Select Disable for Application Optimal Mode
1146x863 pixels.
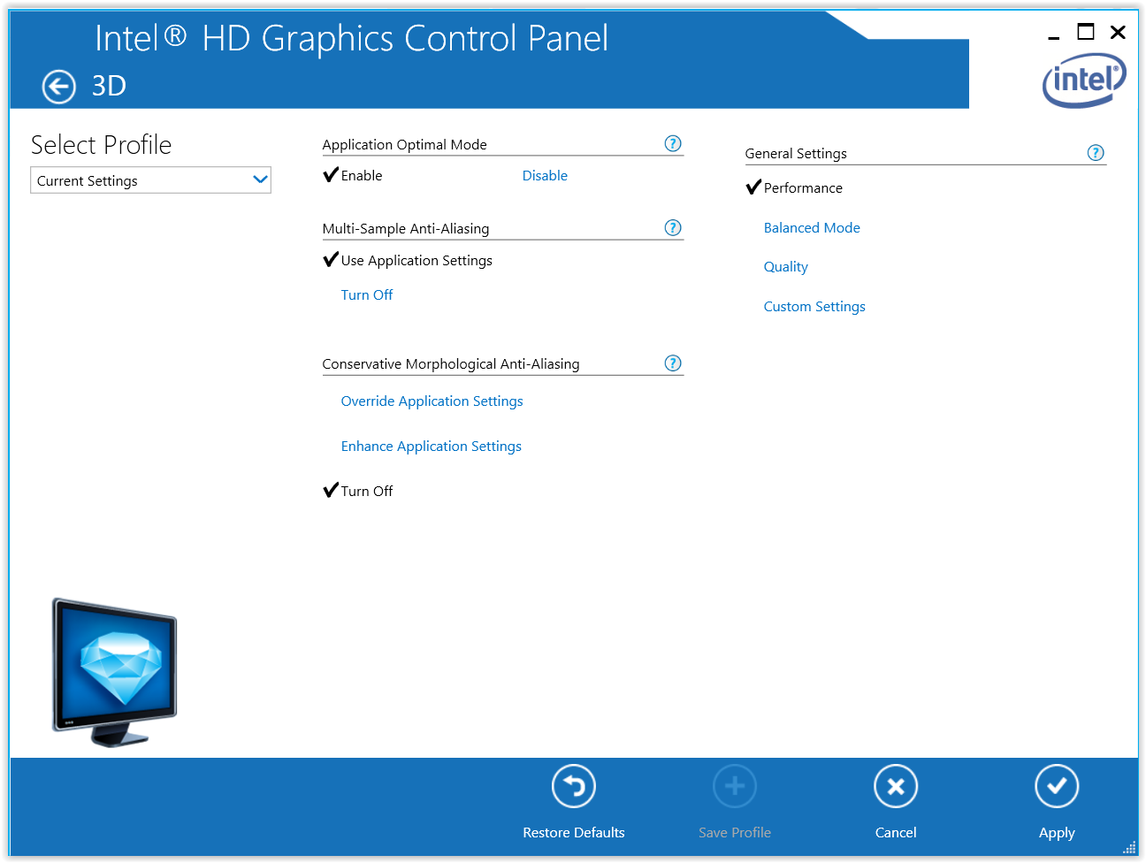click(545, 175)
